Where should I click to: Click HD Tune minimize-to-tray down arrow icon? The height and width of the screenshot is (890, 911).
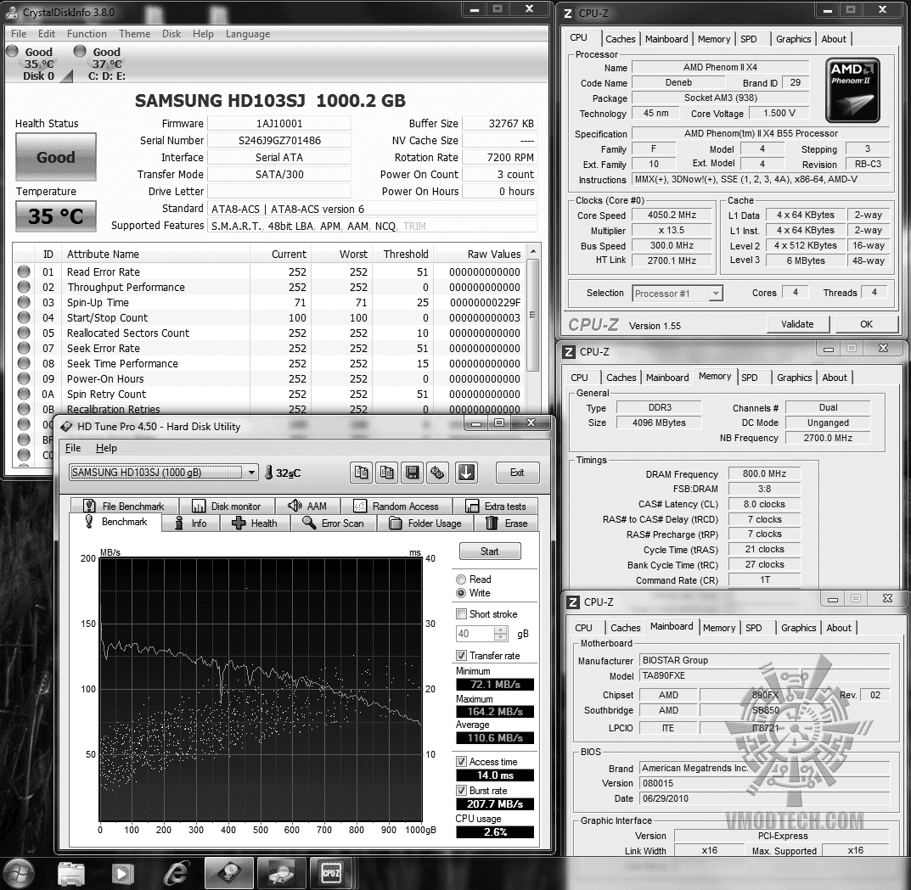[x=466, y=473]
